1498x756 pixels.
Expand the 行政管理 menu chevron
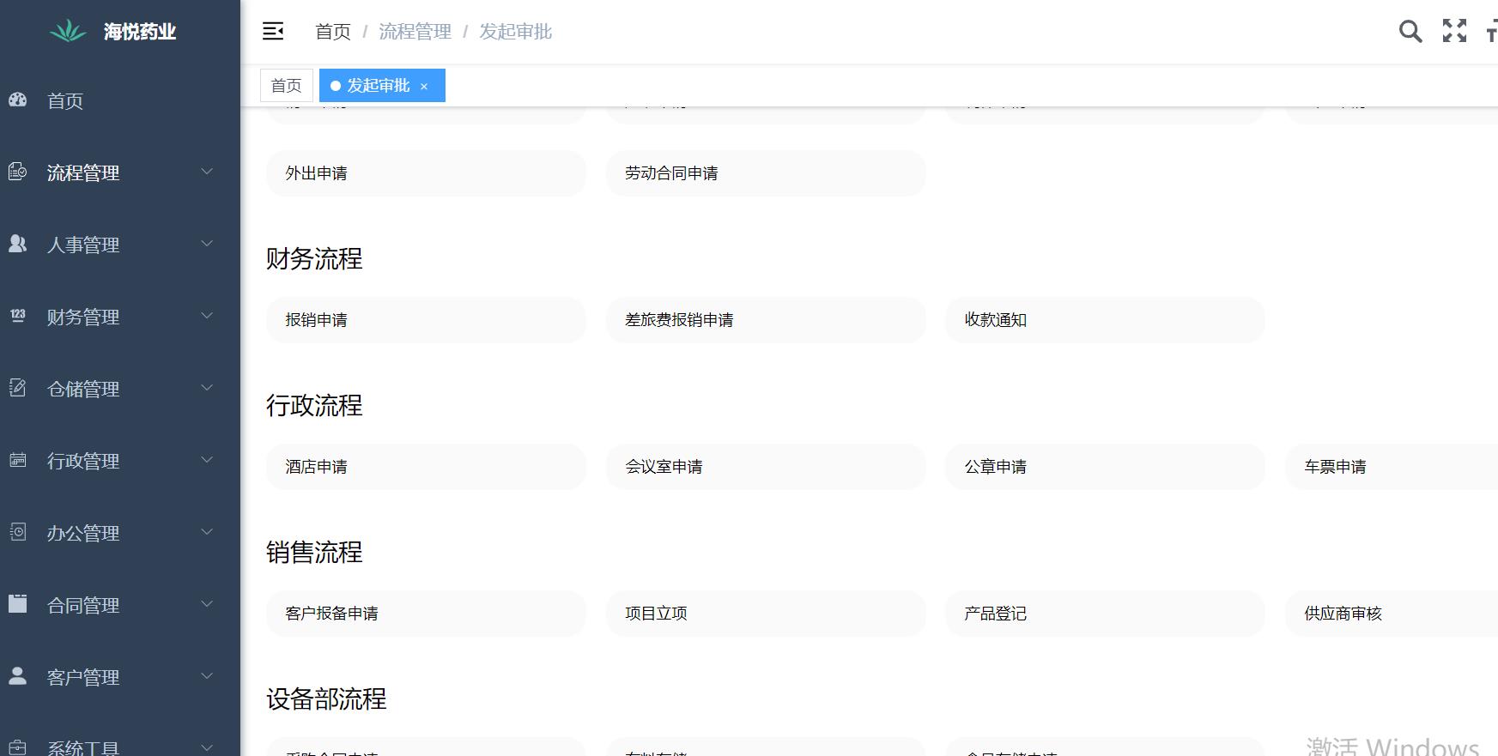coord(207,460)
